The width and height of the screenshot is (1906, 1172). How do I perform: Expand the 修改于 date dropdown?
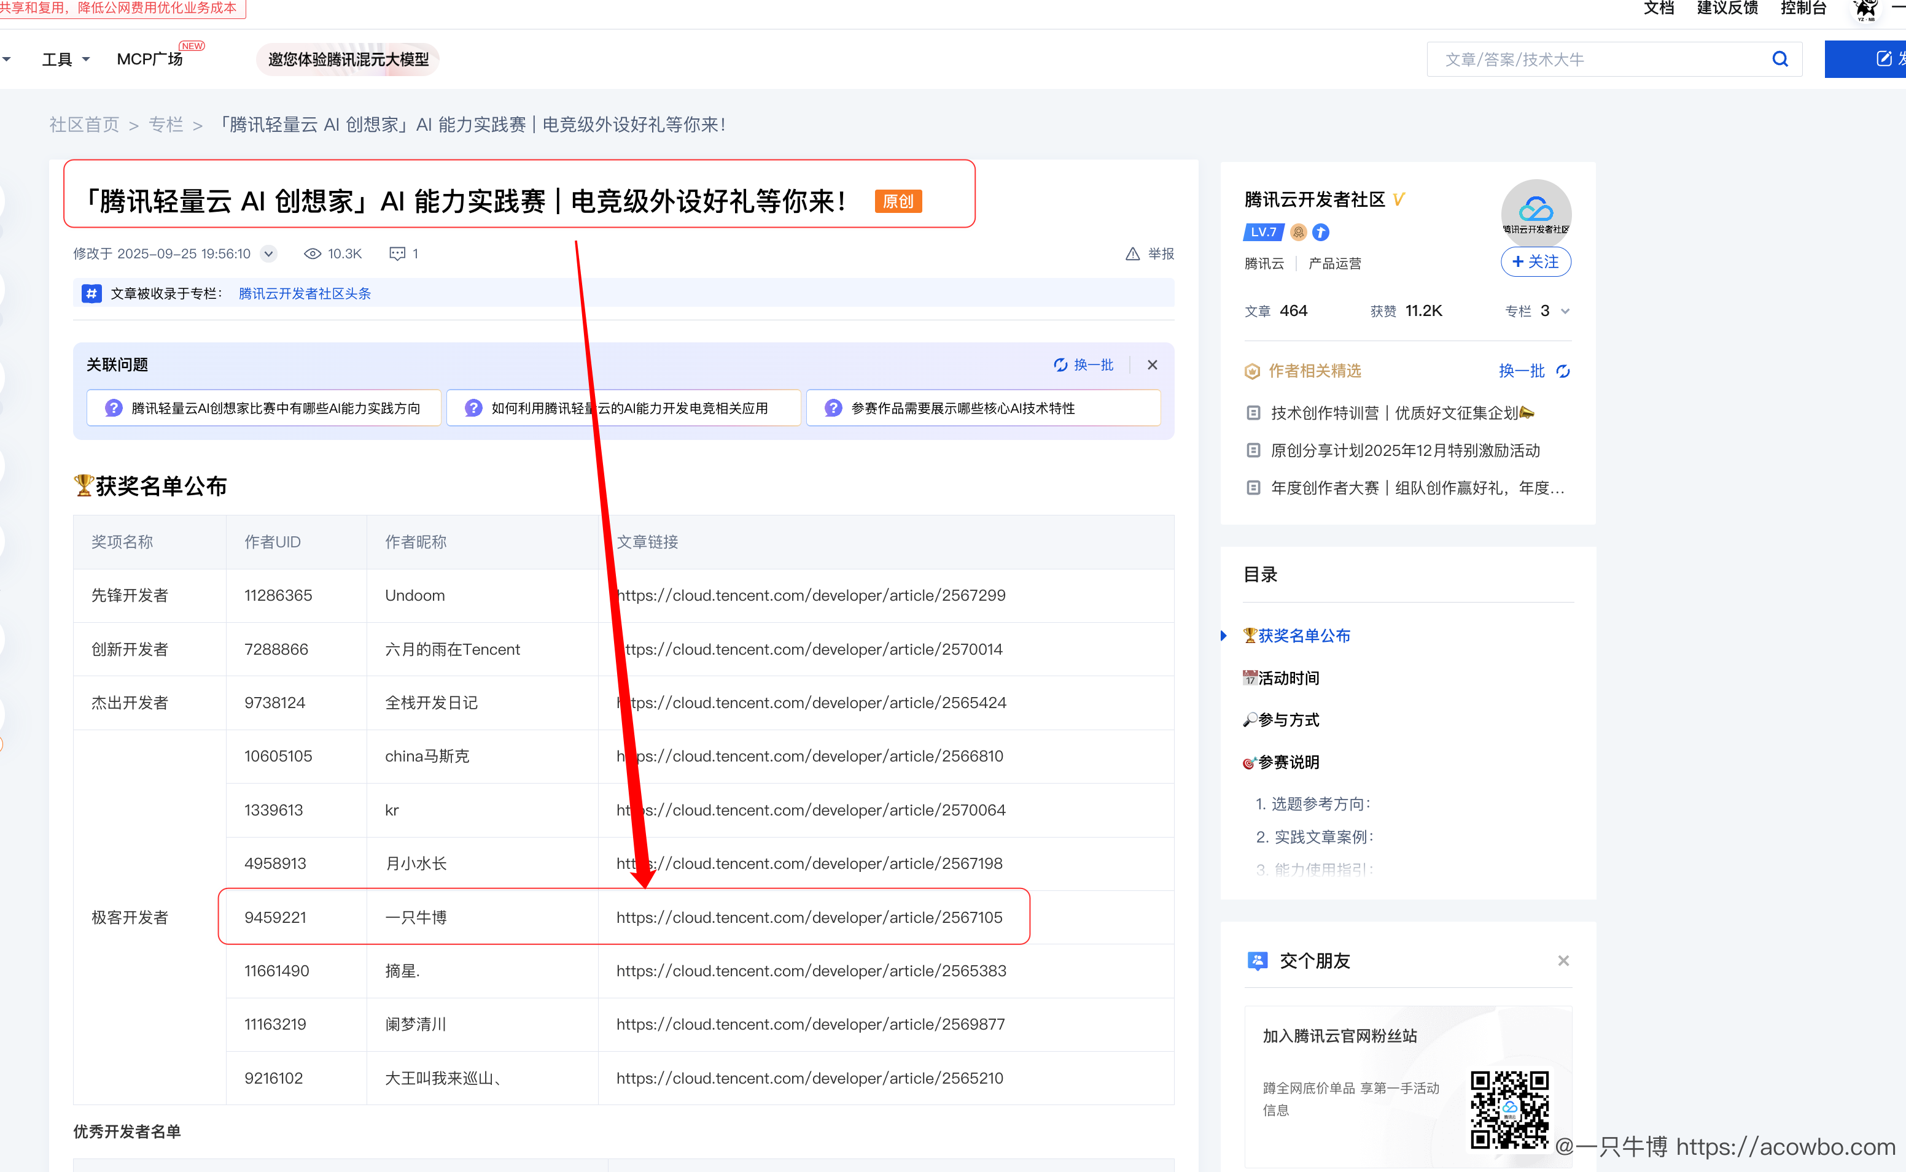coord(268,253)
